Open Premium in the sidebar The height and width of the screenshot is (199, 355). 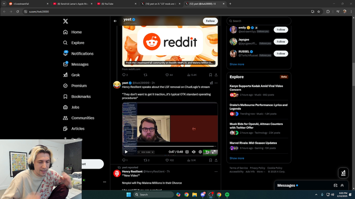click(x=75, y=86)
